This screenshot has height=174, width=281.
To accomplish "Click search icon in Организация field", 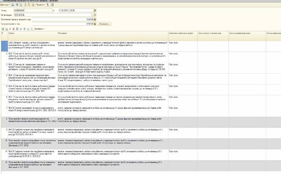I will pyautogui.click(x=95, y=15).
